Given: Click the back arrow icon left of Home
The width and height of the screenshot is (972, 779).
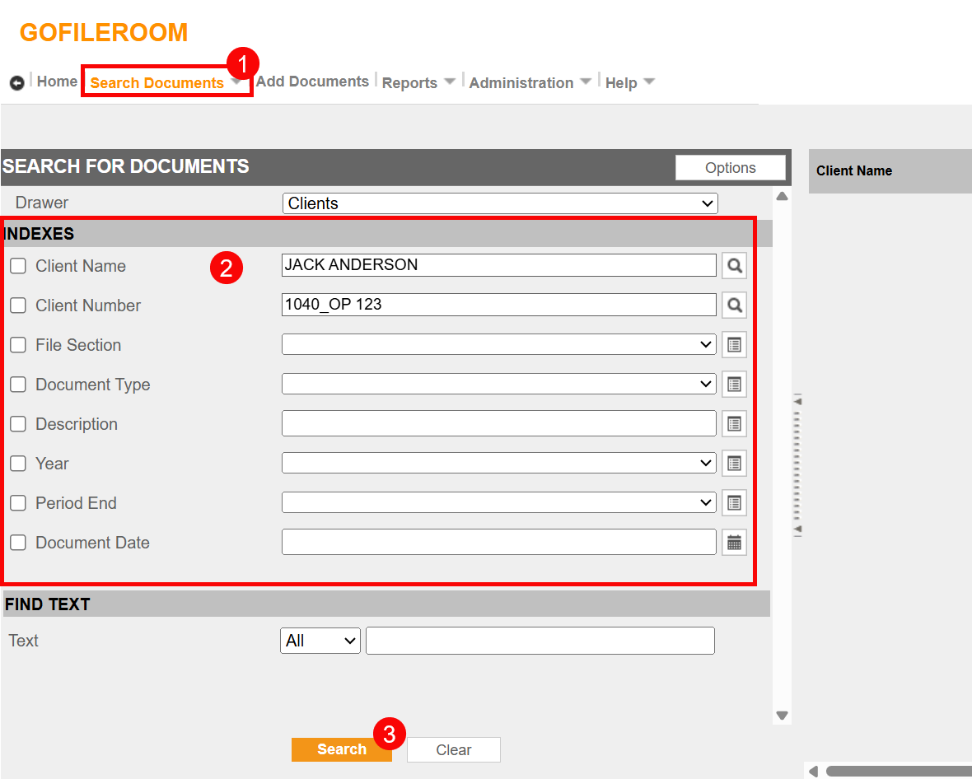Looking at the screenshot, I should [16, 83].
